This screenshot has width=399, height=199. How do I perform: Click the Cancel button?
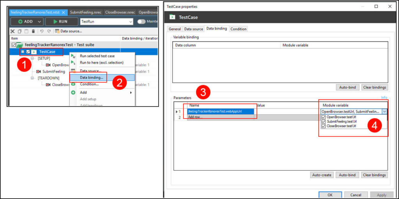[355, 195]
